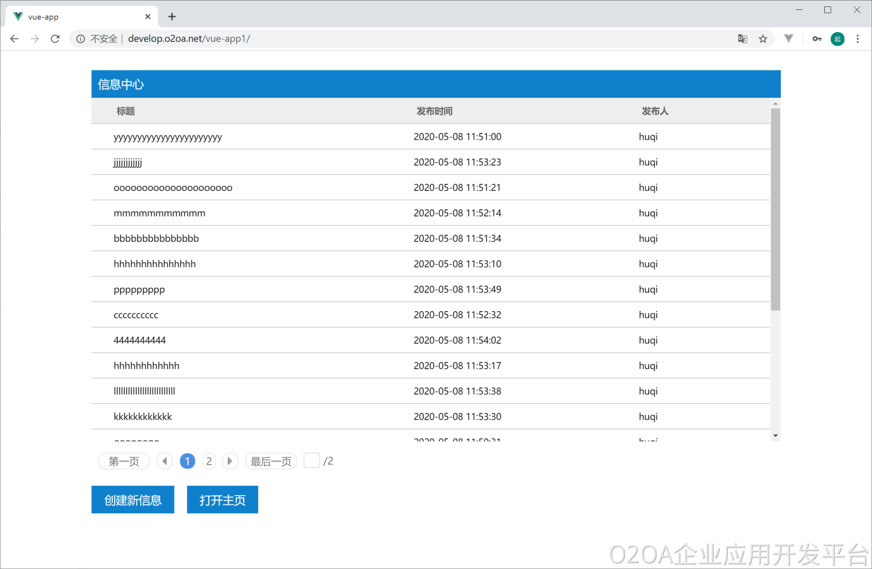Open a new browser tab

tap(171, 17)
